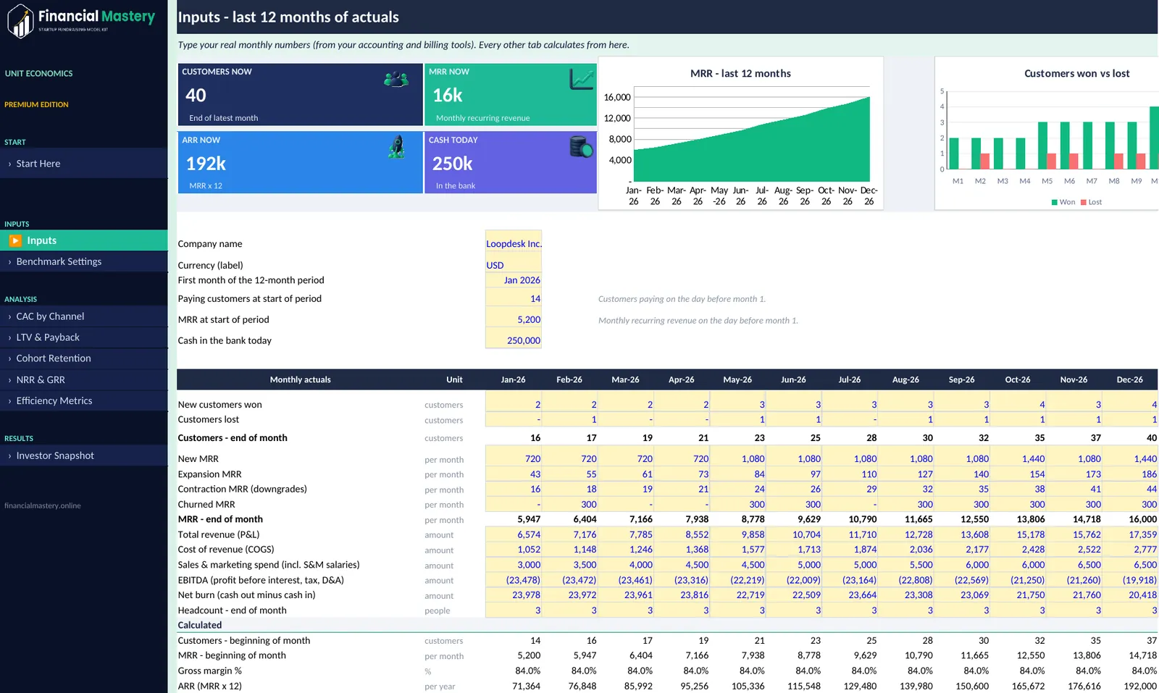Click the 'Headcount - end of month' row label
Viewport: 1159px width, 693px height.
tap(233, 610)
